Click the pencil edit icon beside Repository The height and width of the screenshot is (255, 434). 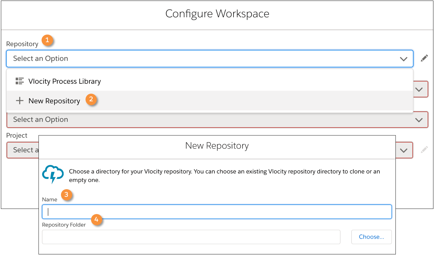424,58
